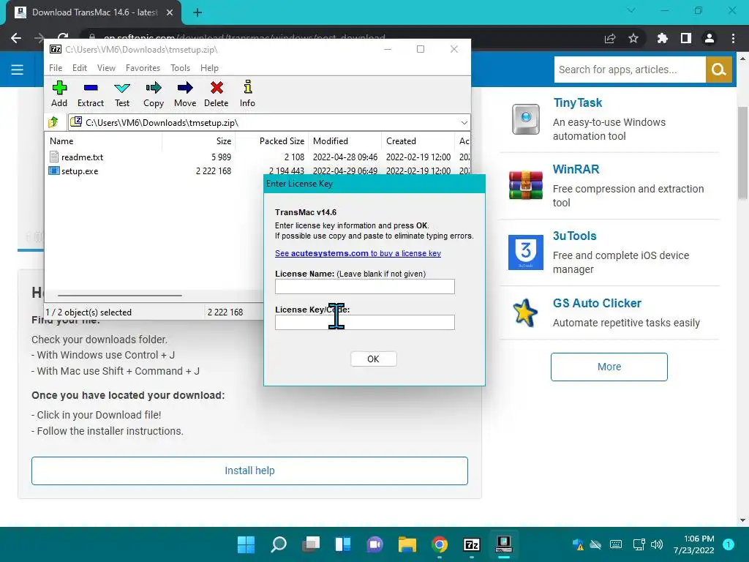Open the Tiny Task app link
The height and width of the screenshot is (562, 749).
tap(578, 102)
